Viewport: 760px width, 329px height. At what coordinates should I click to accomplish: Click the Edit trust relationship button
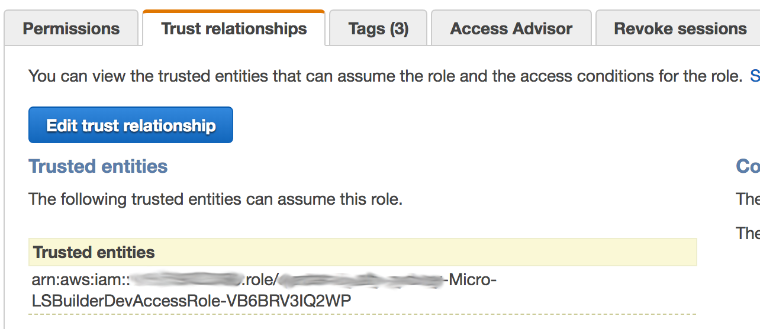click(131, 125)
